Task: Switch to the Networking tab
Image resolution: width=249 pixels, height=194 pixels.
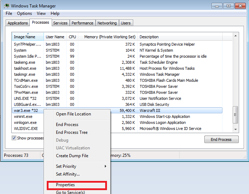Action: tap(107, 23)
